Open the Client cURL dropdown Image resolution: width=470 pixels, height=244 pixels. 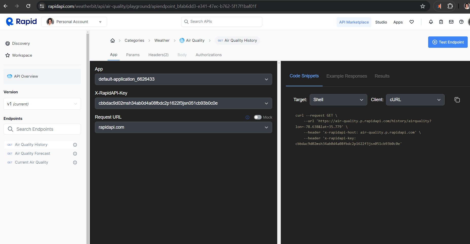pyautogui.click(x=415, y=100)
